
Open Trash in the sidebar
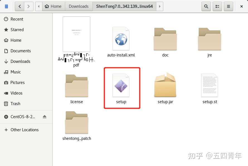coord(26,104)
